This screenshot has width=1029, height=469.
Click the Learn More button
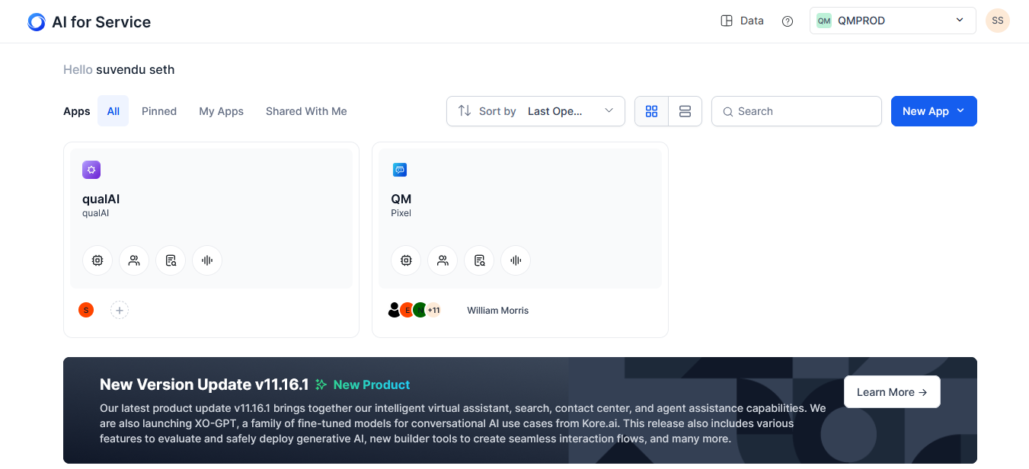891,392
